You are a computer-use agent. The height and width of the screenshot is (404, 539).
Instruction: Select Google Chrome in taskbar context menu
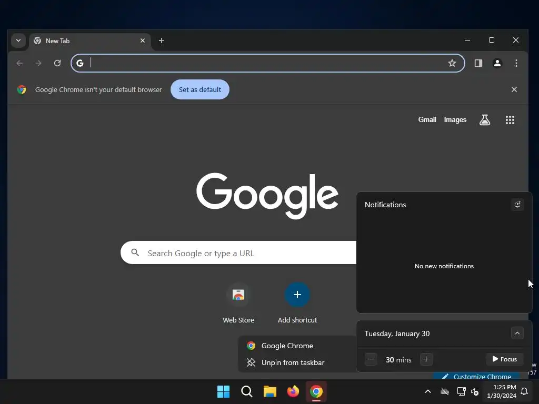click(x=297, y=346)
